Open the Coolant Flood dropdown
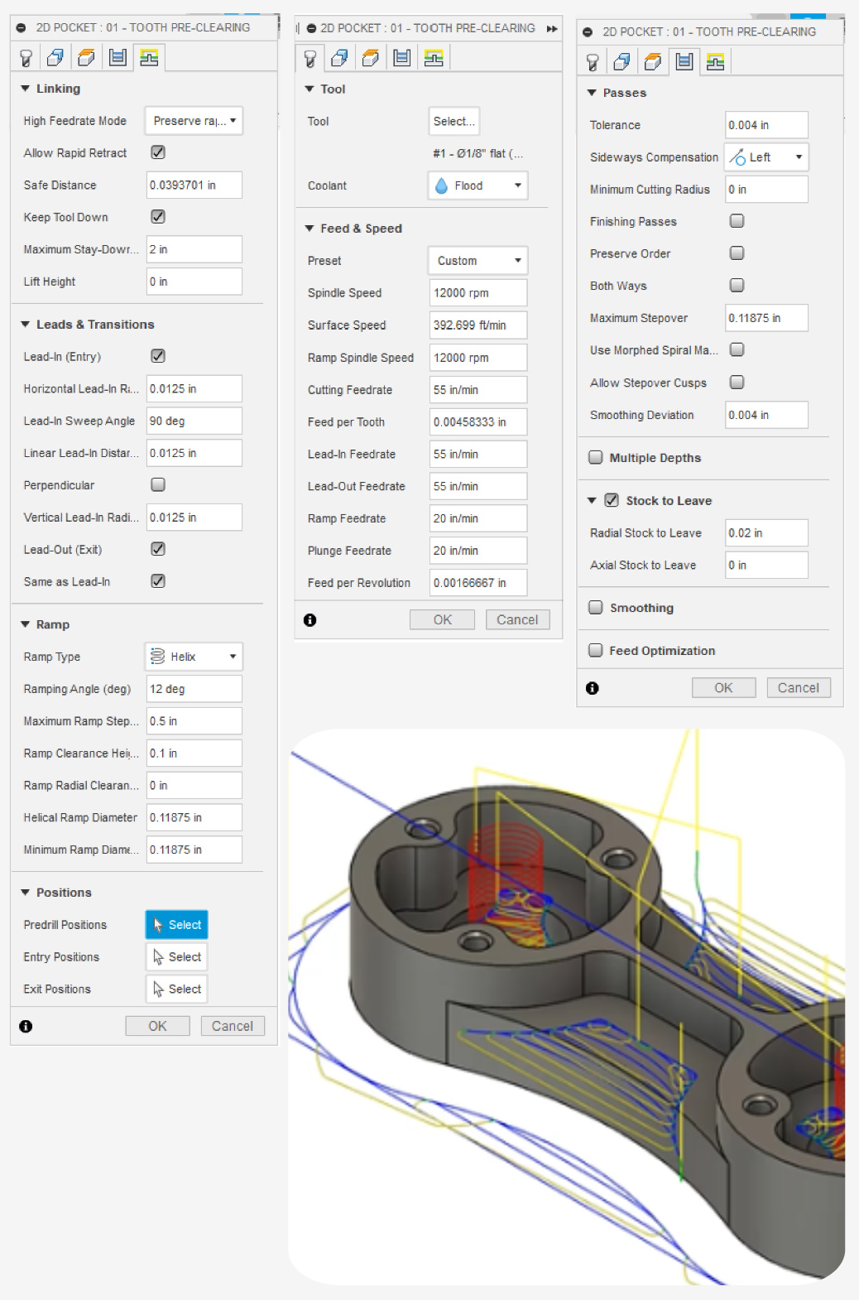The height and width of the screenshot is (1300, 859). pos(477,185)
